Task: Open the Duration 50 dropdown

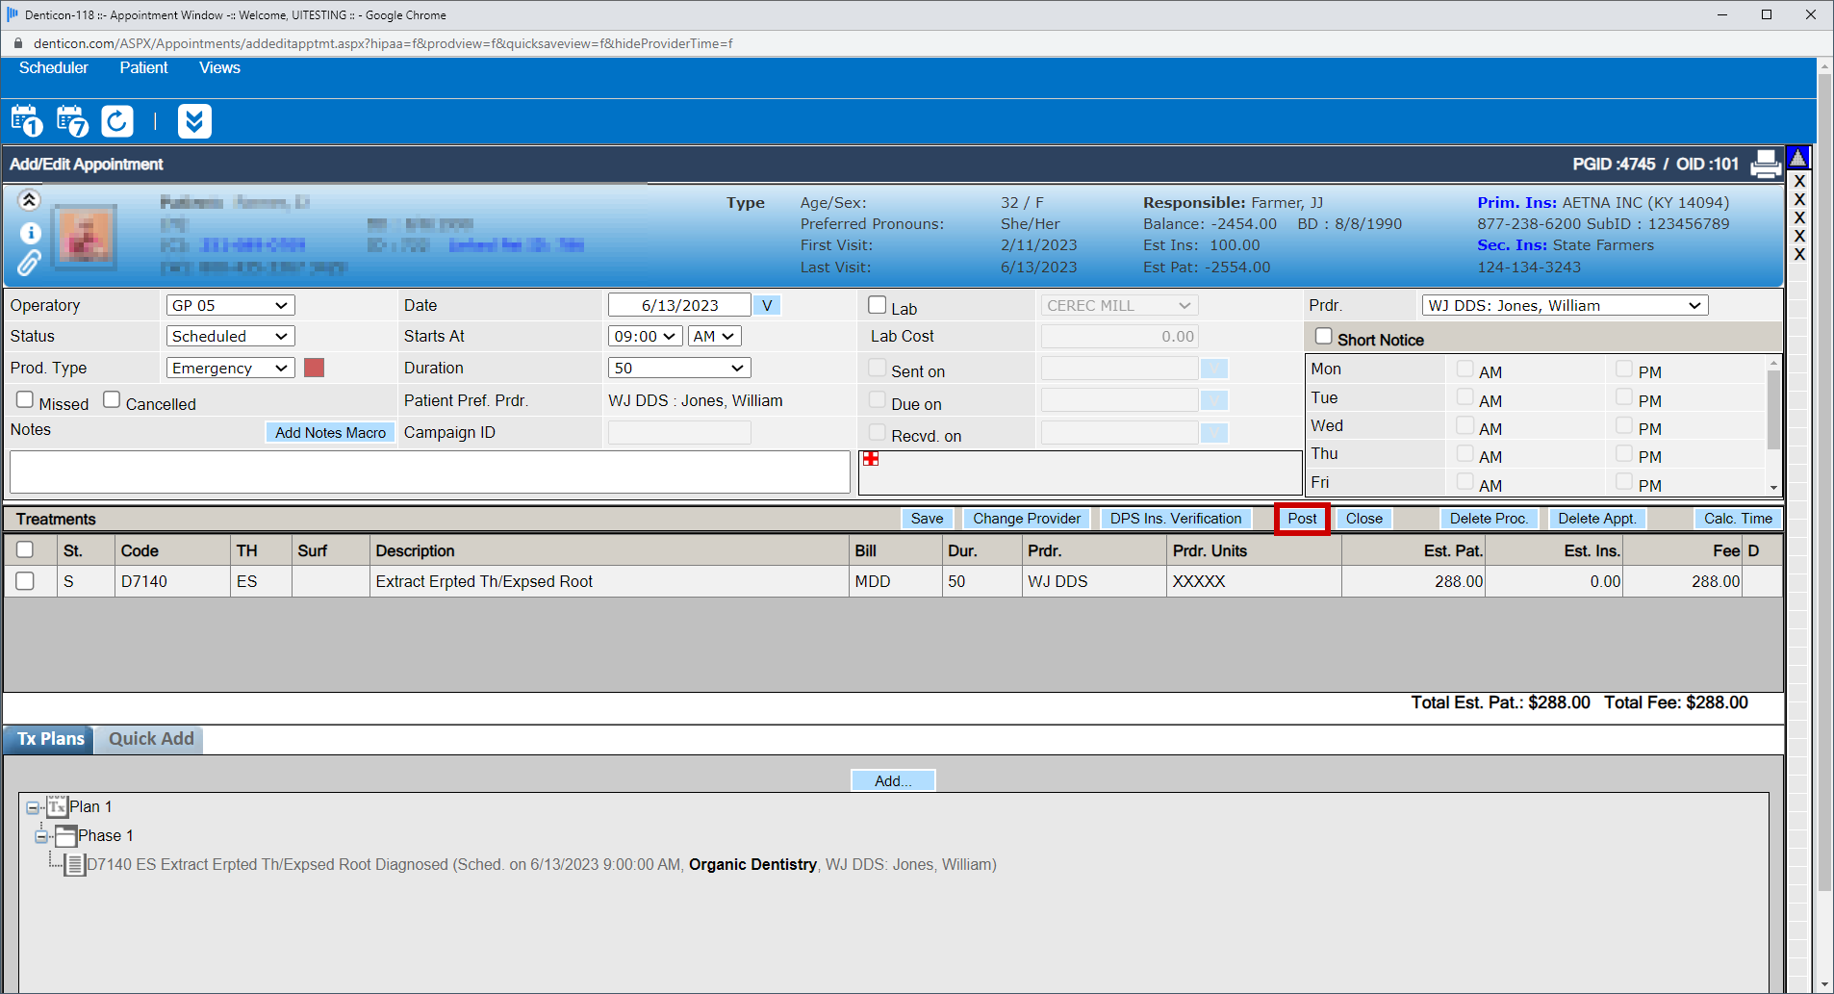Action: point(679,368)
